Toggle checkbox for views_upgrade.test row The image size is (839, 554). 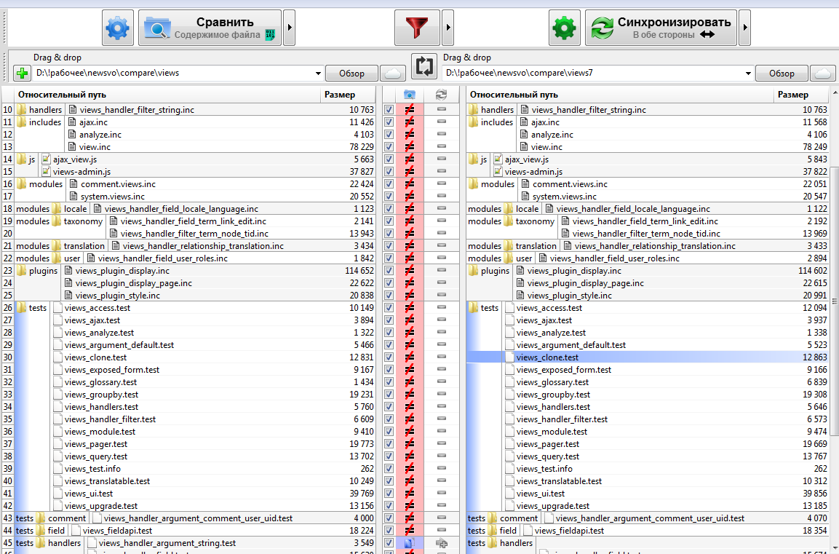point(389,506)
